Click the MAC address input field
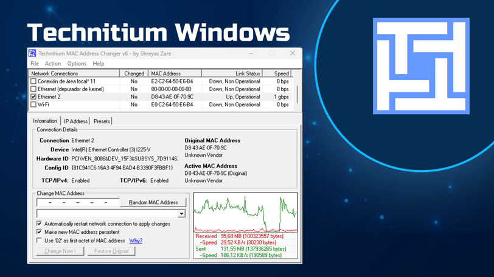 pos(78,202)
